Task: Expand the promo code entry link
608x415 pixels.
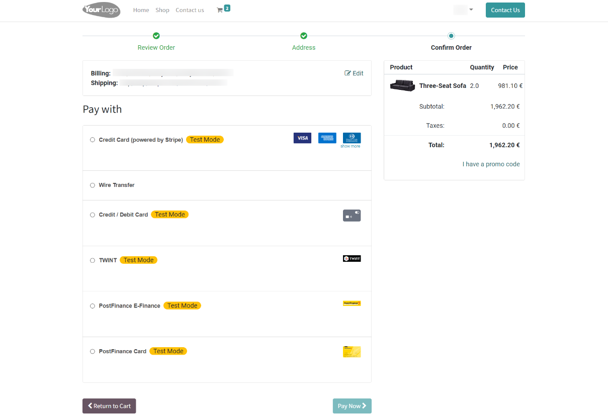Action: [x=491, y=164]
